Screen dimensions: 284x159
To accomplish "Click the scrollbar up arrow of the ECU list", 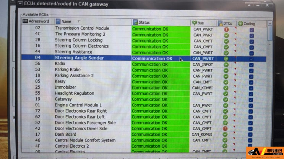I will point(270,24).
